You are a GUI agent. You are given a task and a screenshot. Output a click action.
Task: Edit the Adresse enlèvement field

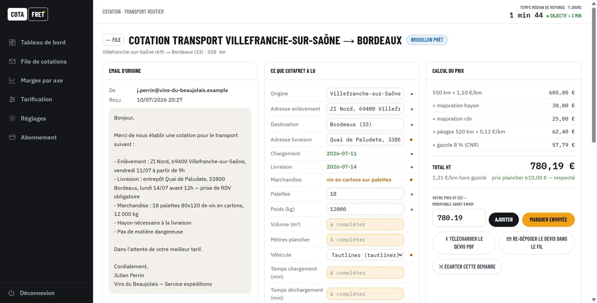(x=365, y=109)
